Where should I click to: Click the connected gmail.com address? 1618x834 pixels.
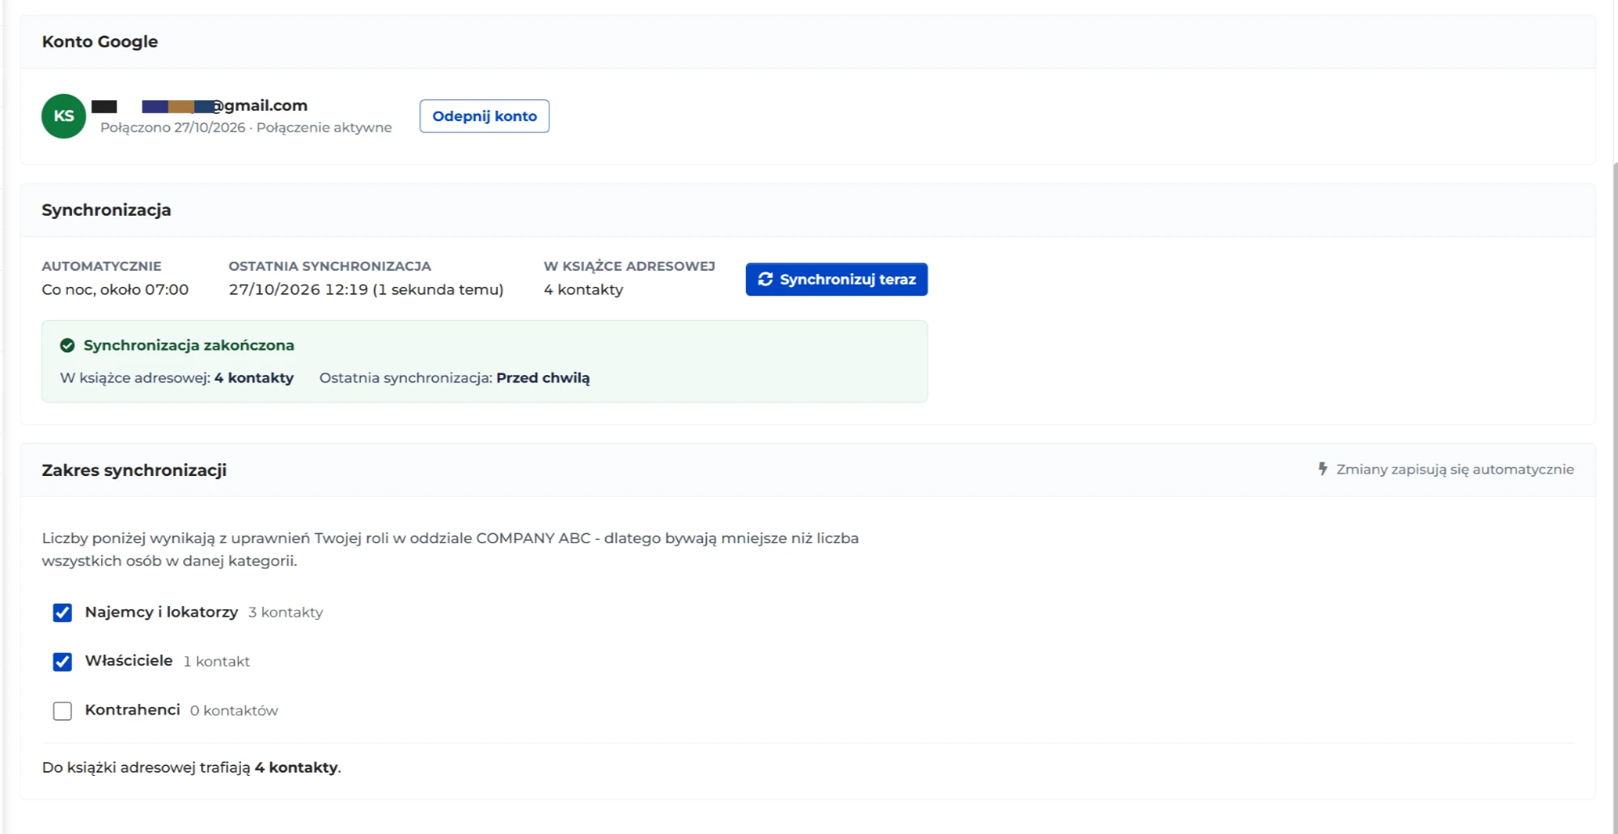[200, 106]
